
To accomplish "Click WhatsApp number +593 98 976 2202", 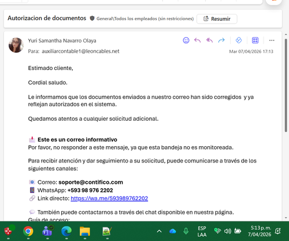I will pos(90,190).
